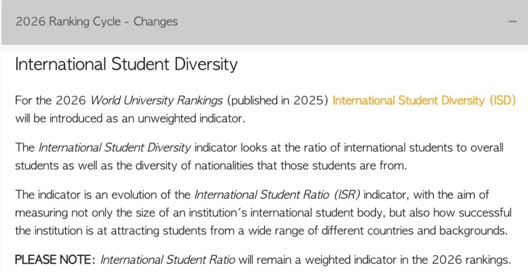Viewport: 528px width, 272px height.
Task: Open the International Student Diversity (ISD) link
Action: 424,101
